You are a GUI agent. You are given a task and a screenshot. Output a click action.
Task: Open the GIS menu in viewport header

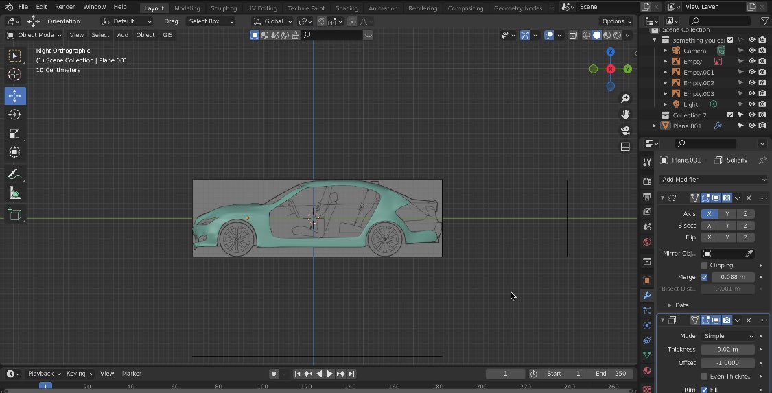point(167,35)
